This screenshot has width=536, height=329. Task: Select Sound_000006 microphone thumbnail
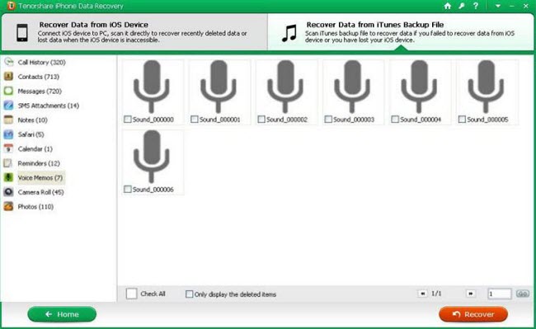[x=152, y=156]
